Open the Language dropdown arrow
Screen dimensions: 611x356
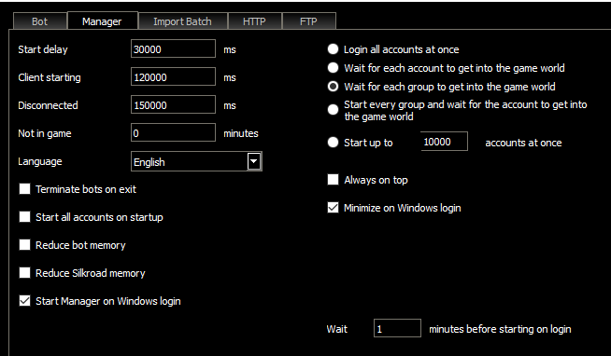254,161
